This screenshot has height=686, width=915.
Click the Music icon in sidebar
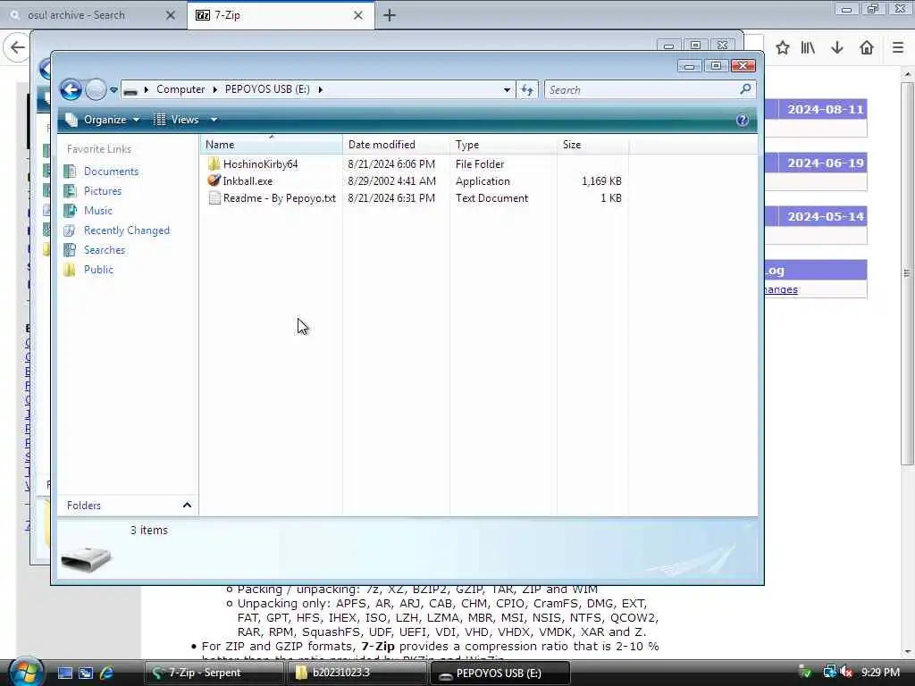point(70,211)
